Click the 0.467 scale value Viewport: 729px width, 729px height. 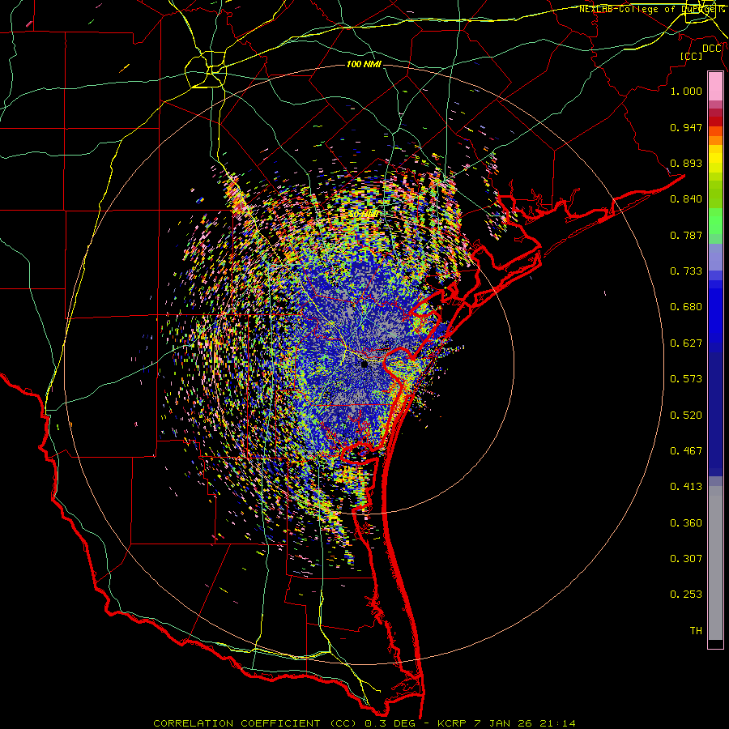pyautogui.click(x=686, y=451)
